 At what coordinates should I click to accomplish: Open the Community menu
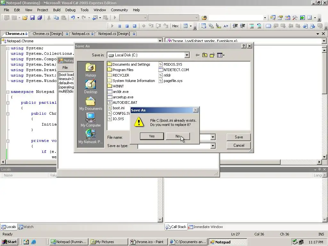[x=119, y=10]
